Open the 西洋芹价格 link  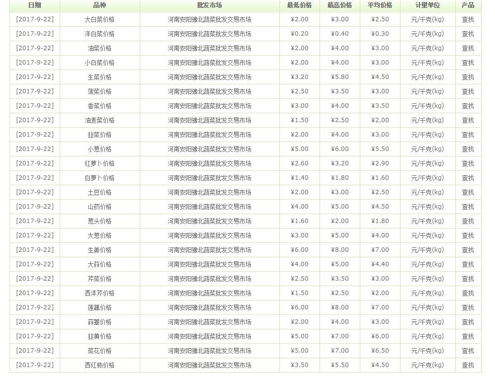(x=99, y=293)
